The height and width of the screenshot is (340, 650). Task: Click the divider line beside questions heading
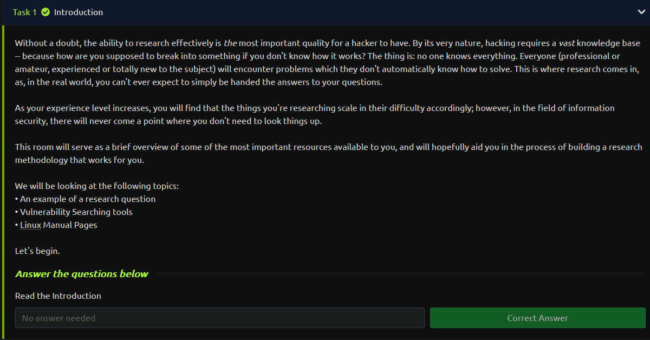tap(400, 273)
